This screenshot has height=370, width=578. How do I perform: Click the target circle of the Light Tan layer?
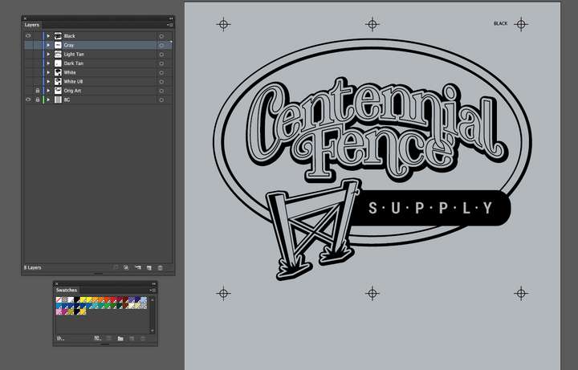tap(161, 54)
